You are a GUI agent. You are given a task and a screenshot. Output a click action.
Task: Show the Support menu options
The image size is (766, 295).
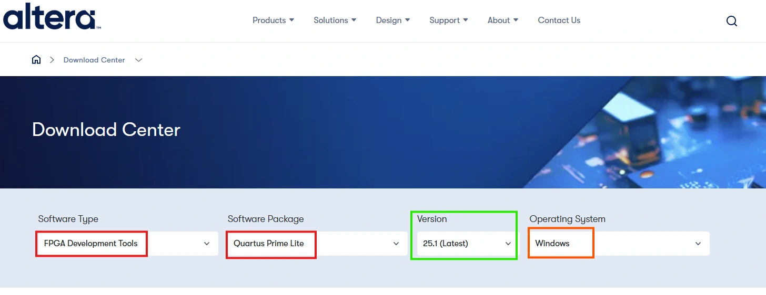(x=448, y=20)
